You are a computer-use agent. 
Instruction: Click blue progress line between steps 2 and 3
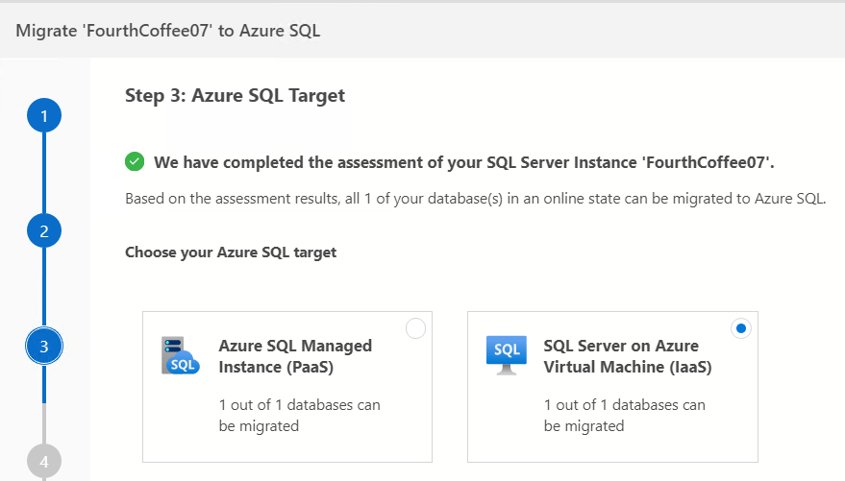(x=44, y=288)
